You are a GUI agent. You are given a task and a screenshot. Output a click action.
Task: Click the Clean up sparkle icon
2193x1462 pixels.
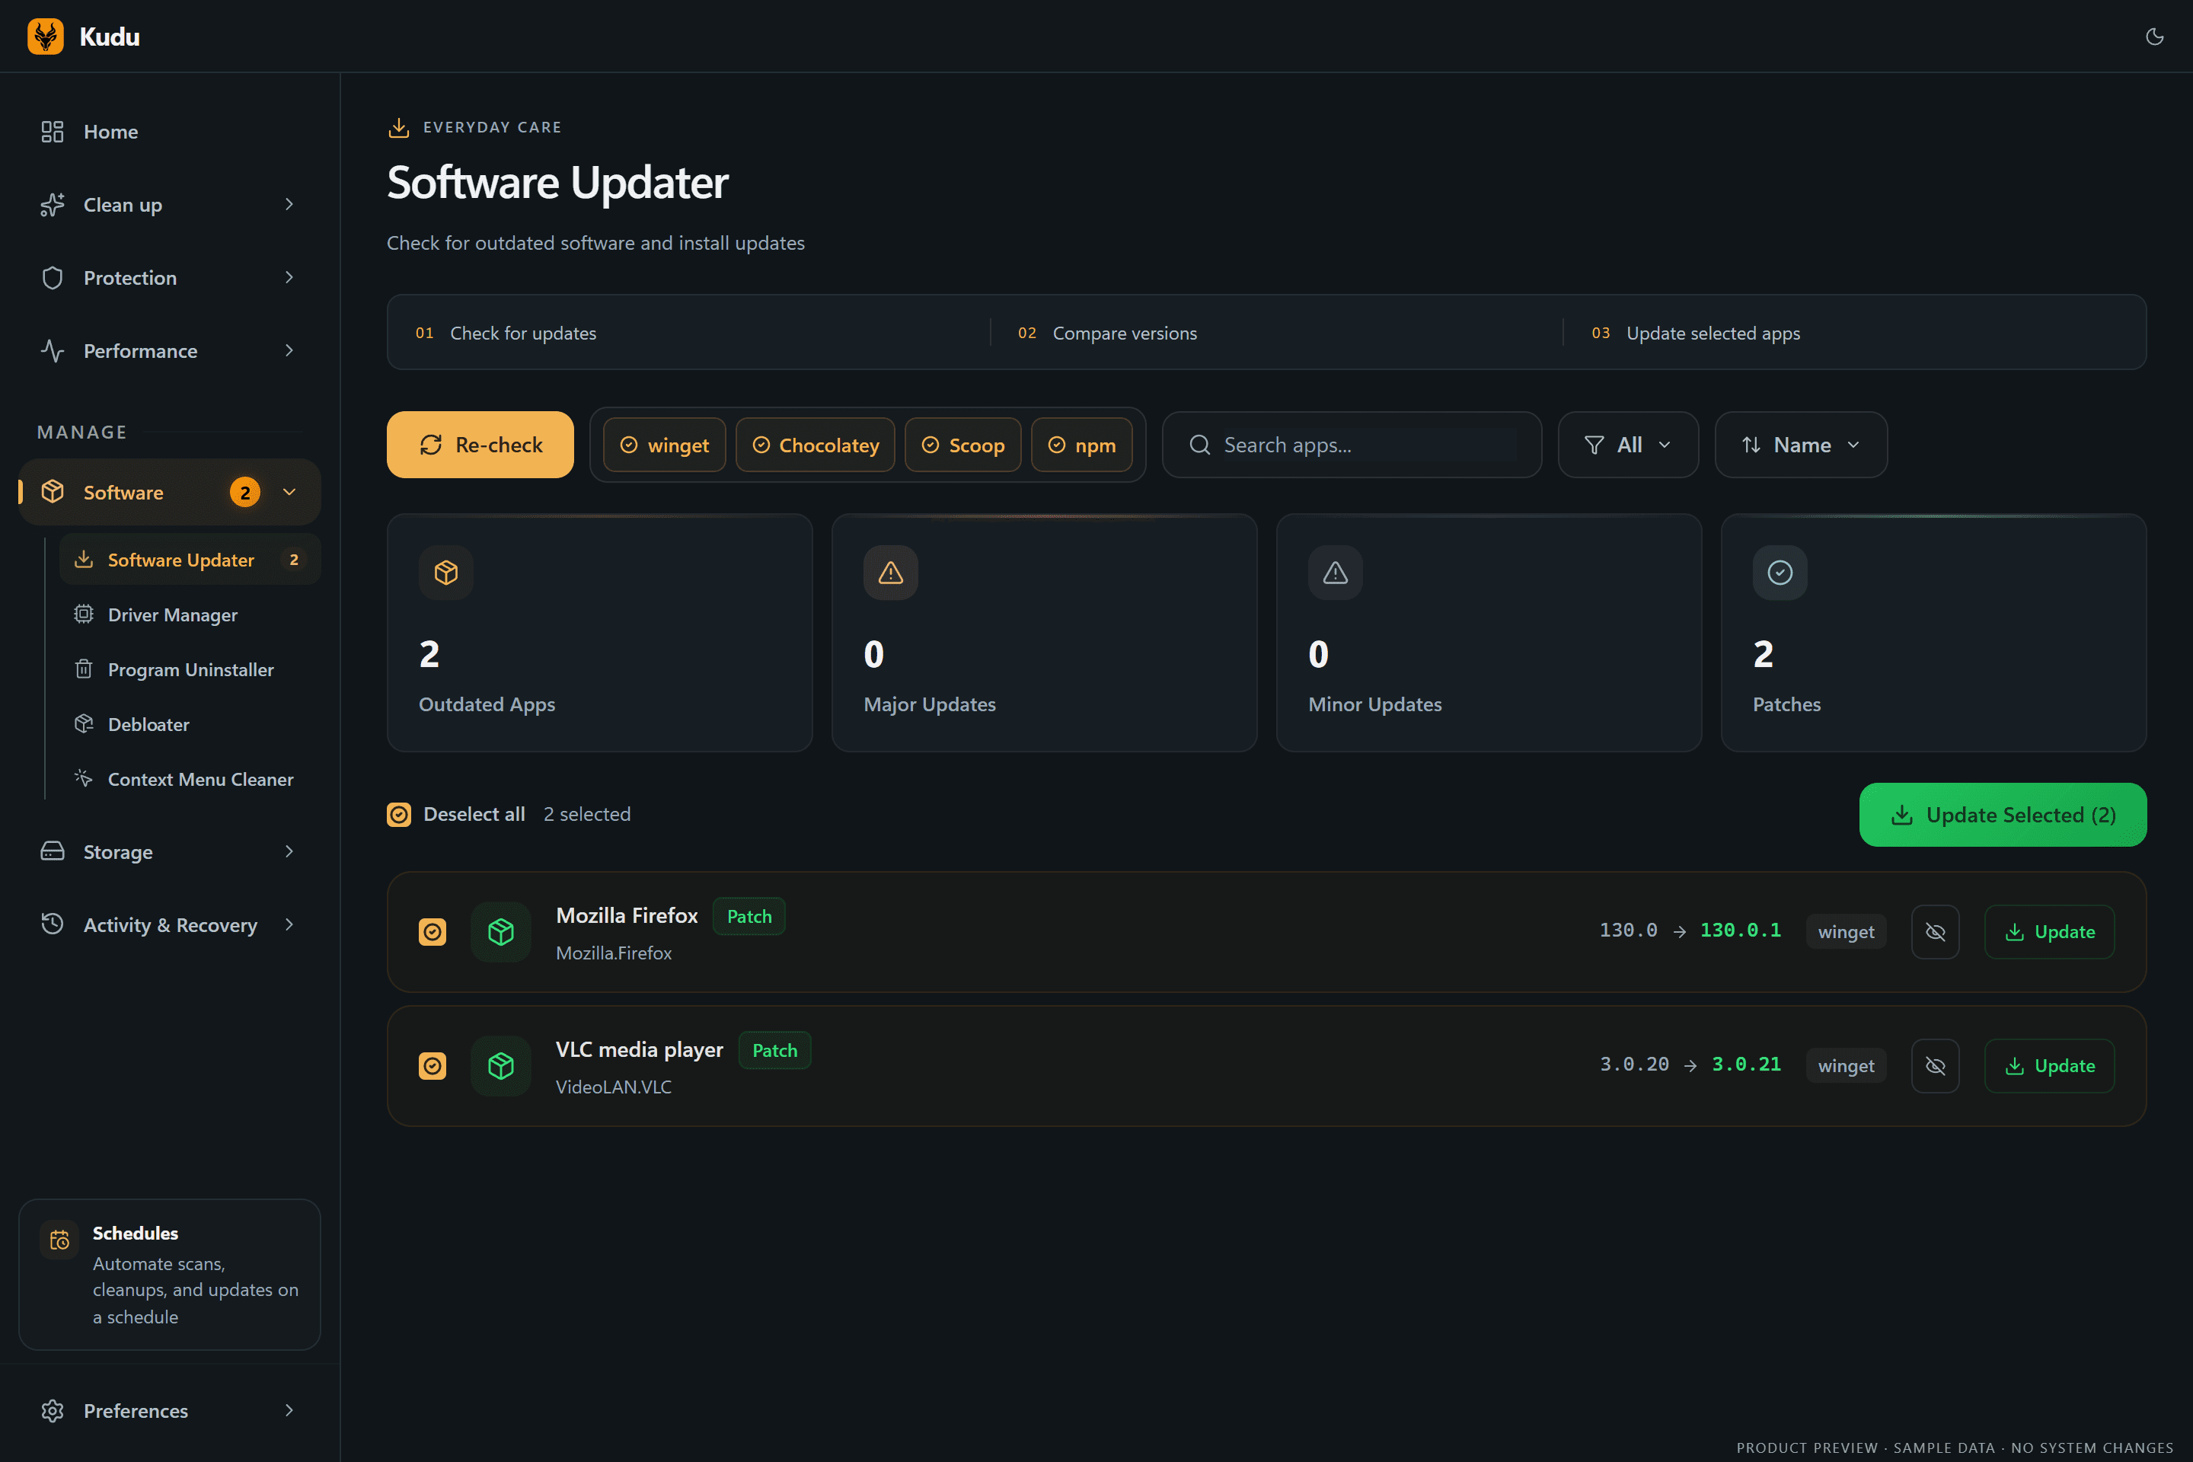(53, 204)
